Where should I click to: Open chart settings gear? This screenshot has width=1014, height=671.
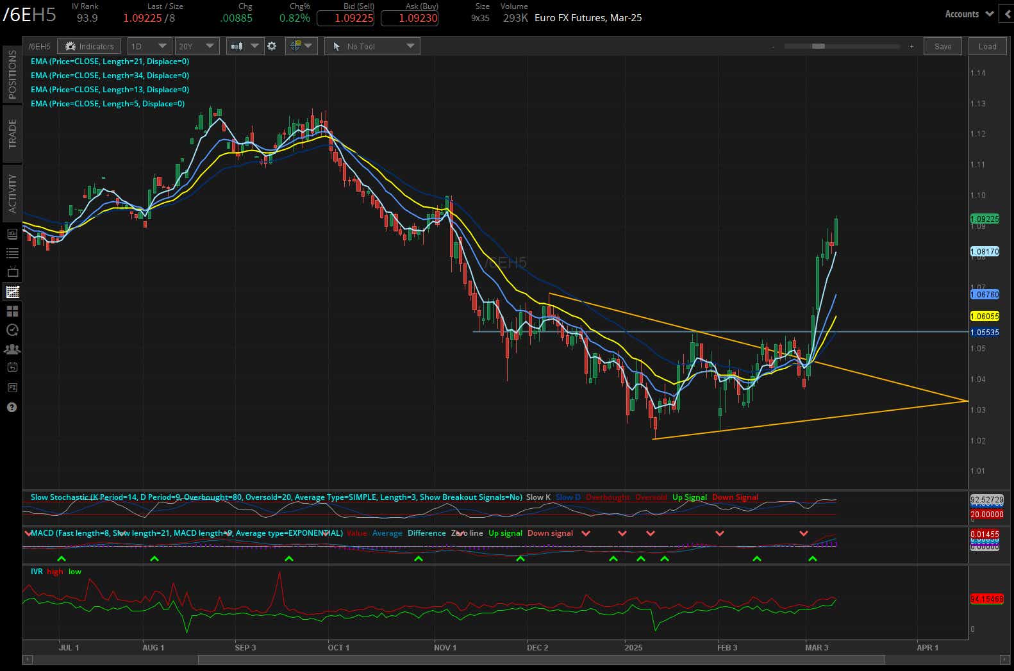[272, 46]
